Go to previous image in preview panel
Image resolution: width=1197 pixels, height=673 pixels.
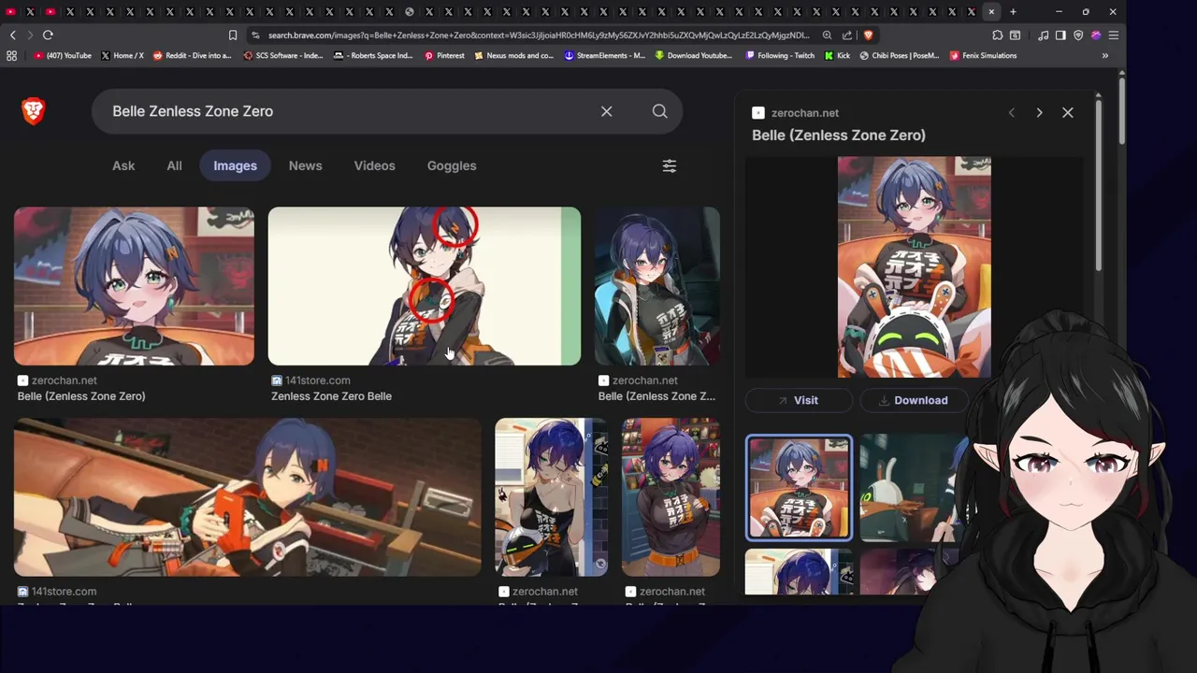click(x=1011, y=112)
